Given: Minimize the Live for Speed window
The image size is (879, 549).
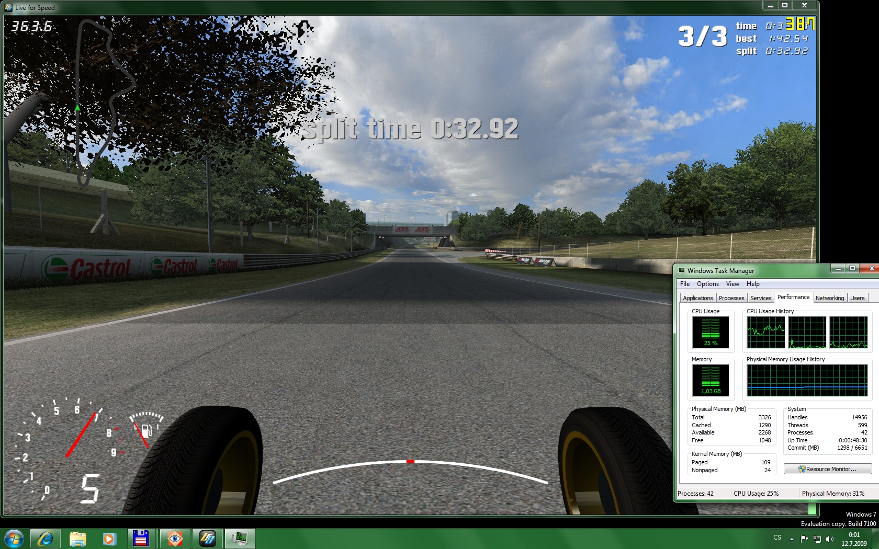Looking at the screenshot, I should click(x=770, y=5).
